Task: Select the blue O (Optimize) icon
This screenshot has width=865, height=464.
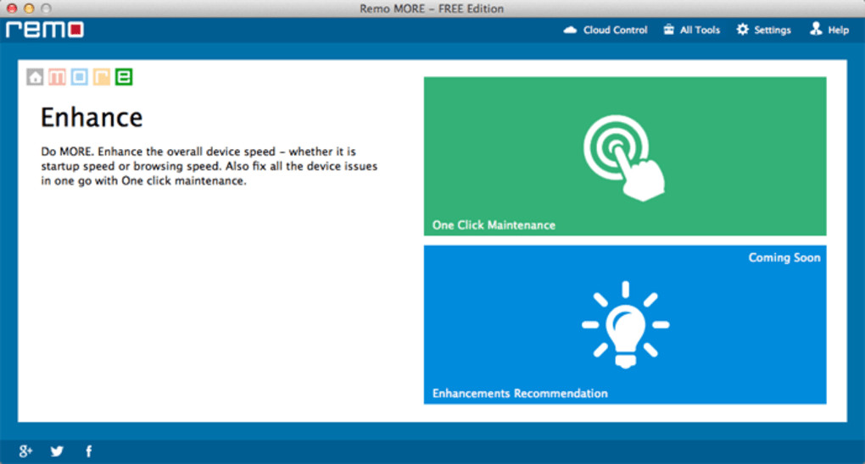Action: [x=80, y=76]
